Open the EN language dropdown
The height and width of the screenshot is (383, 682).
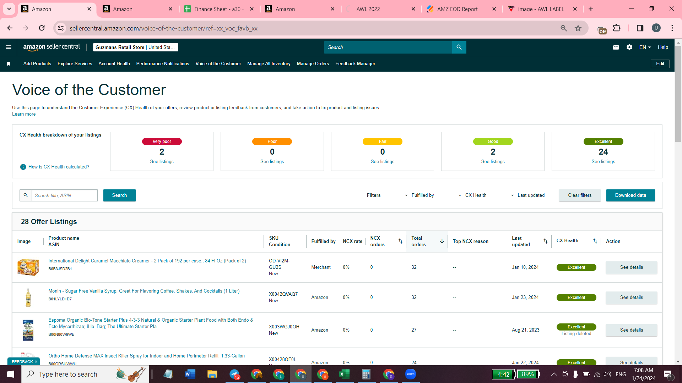(645, 47)
